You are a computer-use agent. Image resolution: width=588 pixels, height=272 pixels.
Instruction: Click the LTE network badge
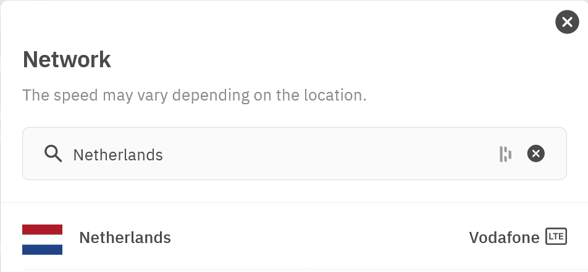(556, 236)
